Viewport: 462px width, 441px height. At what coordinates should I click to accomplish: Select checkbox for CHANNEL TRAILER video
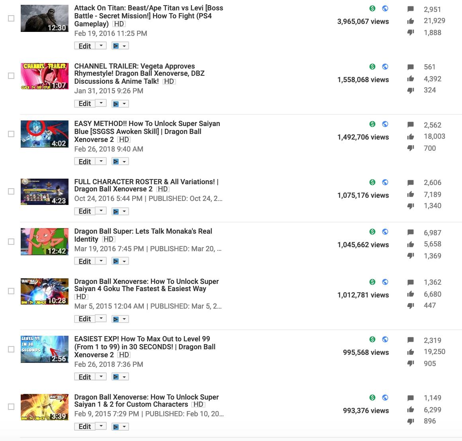point(11,76)
